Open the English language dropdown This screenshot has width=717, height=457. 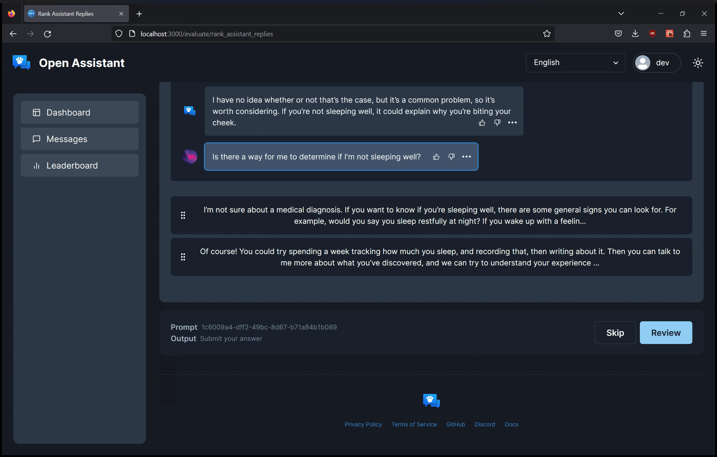coord(575,63)
